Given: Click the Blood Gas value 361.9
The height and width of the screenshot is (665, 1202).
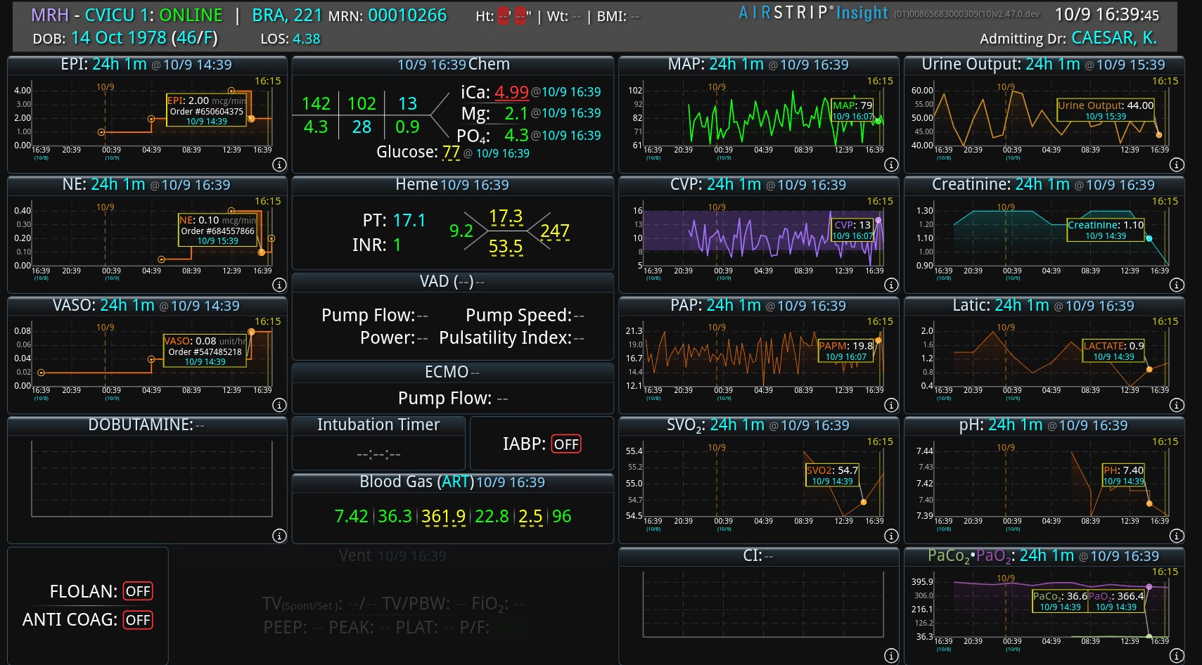Looking at the screenshot, I should [x=444, y=517].
